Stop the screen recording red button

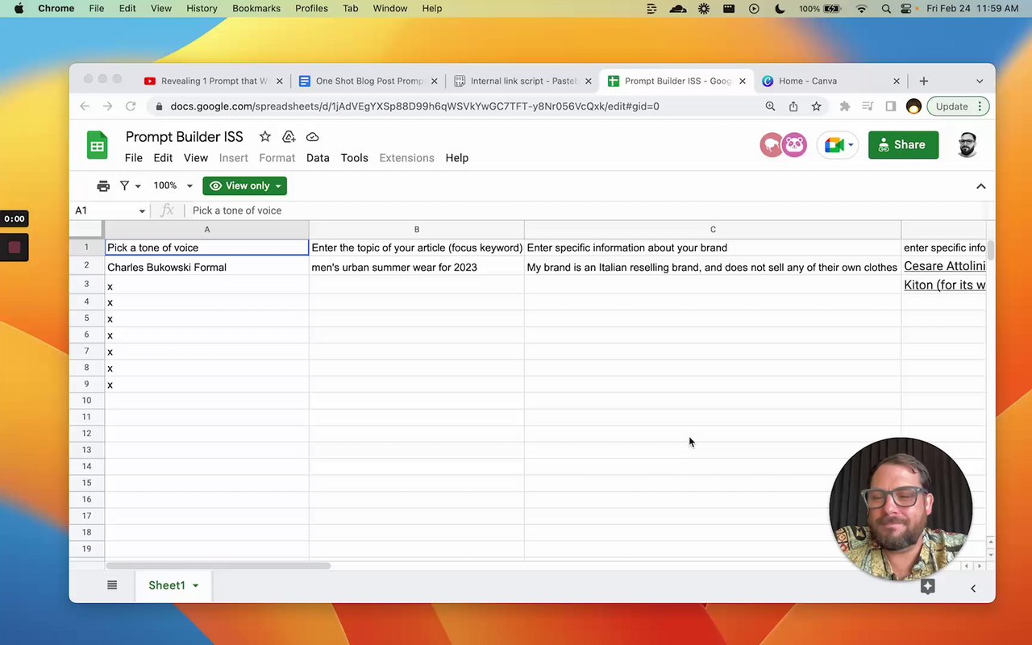coord(15,248)
